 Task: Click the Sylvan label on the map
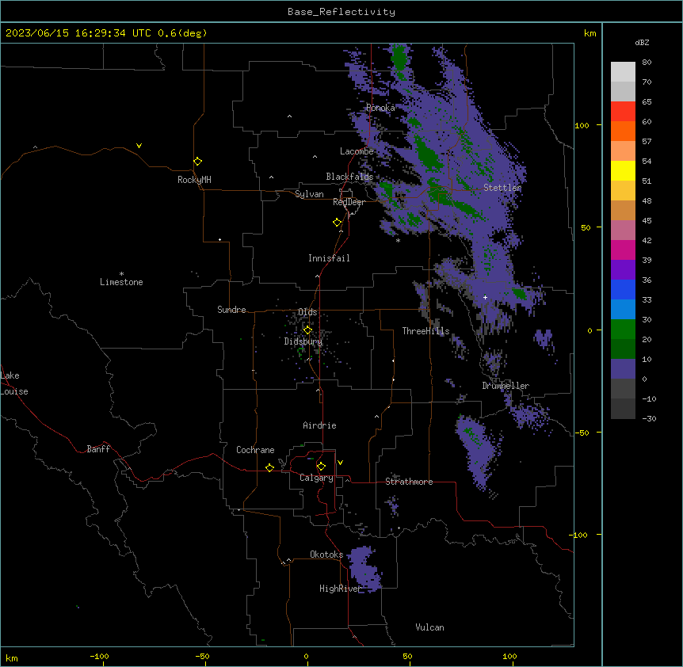tap(309, 194)
